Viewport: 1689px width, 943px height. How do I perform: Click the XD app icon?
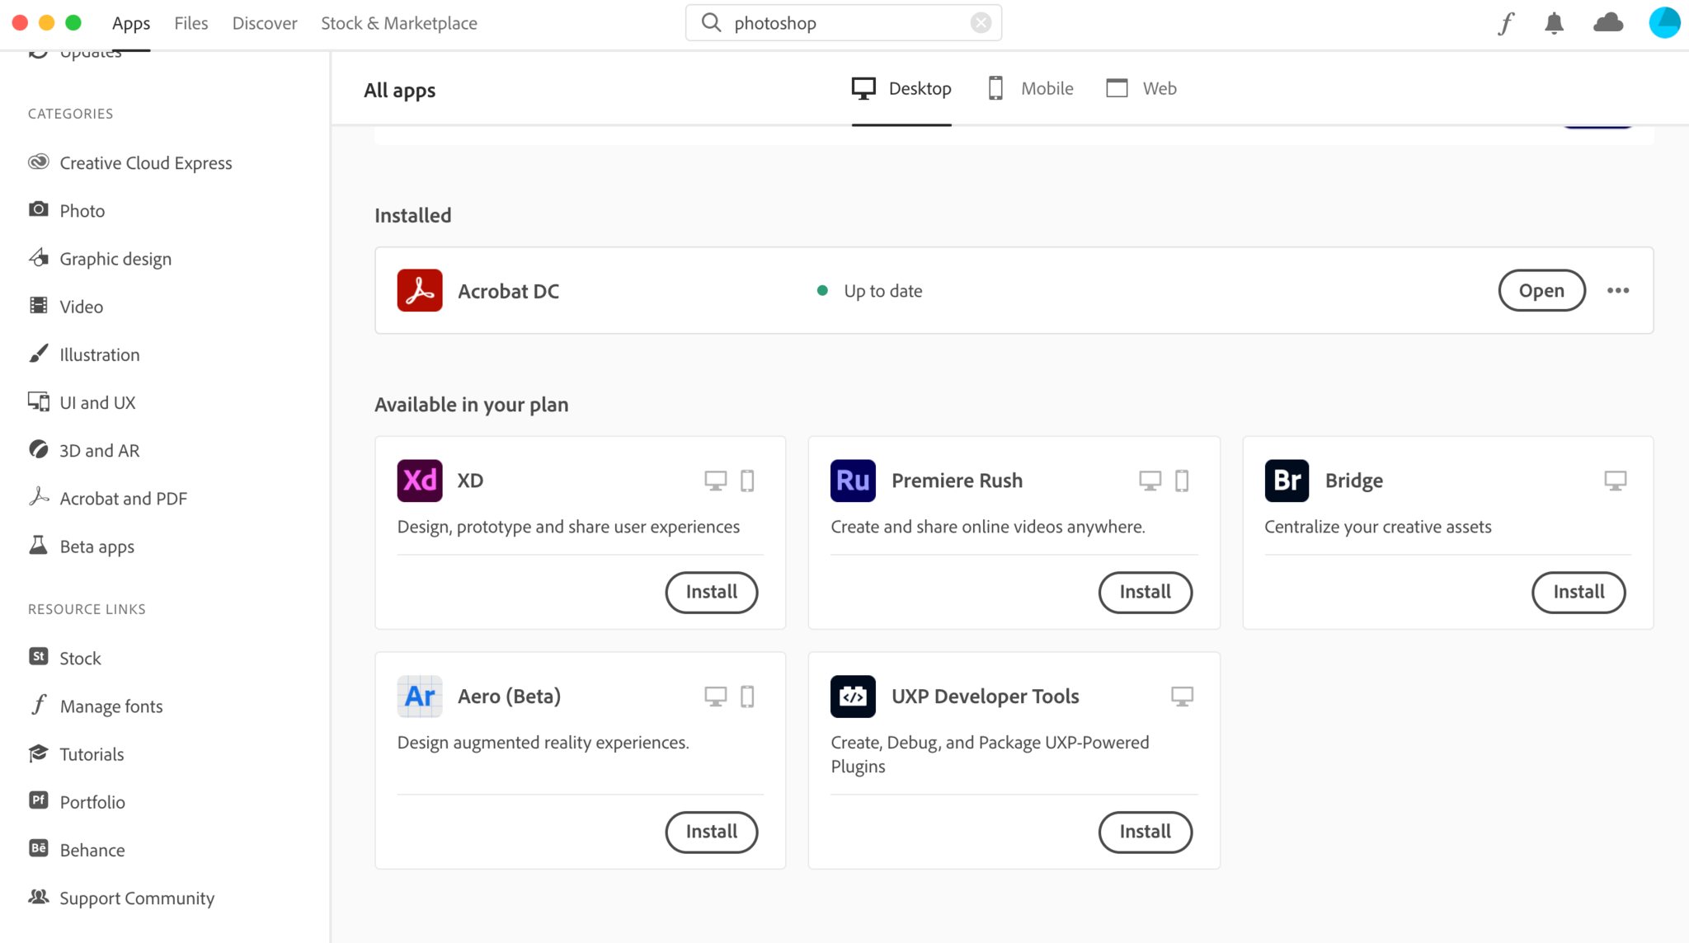tap(419, 481)
